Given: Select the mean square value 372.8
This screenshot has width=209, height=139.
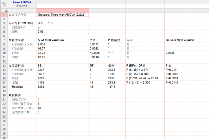Looking at the screenshot, I should (x=112, y=70).
